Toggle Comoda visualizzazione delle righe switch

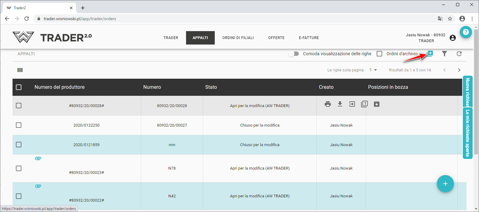coord(294,54)
